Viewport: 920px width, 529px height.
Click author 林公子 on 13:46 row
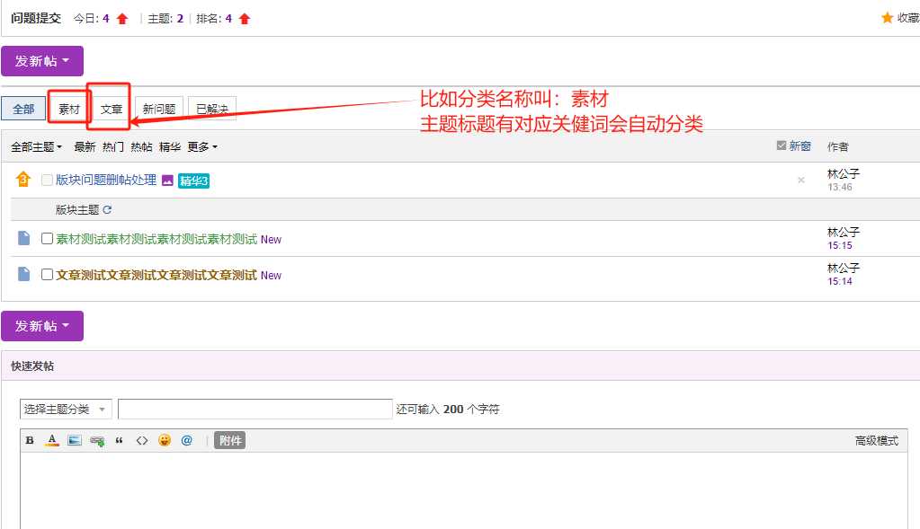point(844,173)
